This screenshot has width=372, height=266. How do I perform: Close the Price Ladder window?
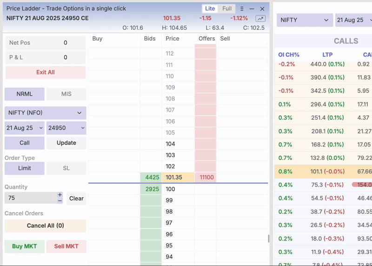click(262, 9)
